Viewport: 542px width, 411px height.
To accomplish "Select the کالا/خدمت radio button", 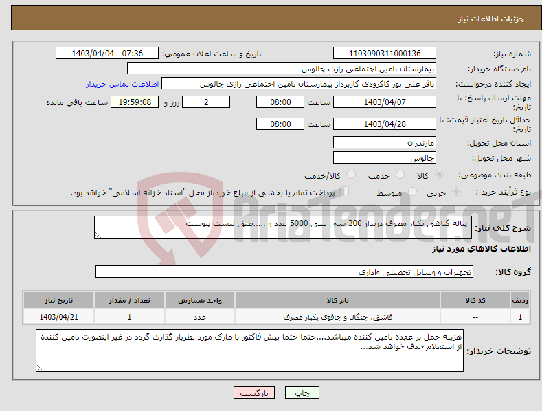I will point(351,175).
